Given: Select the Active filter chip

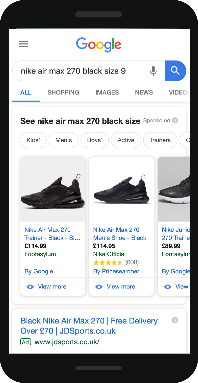Looking at the screenshot, I should coord(126,140).
